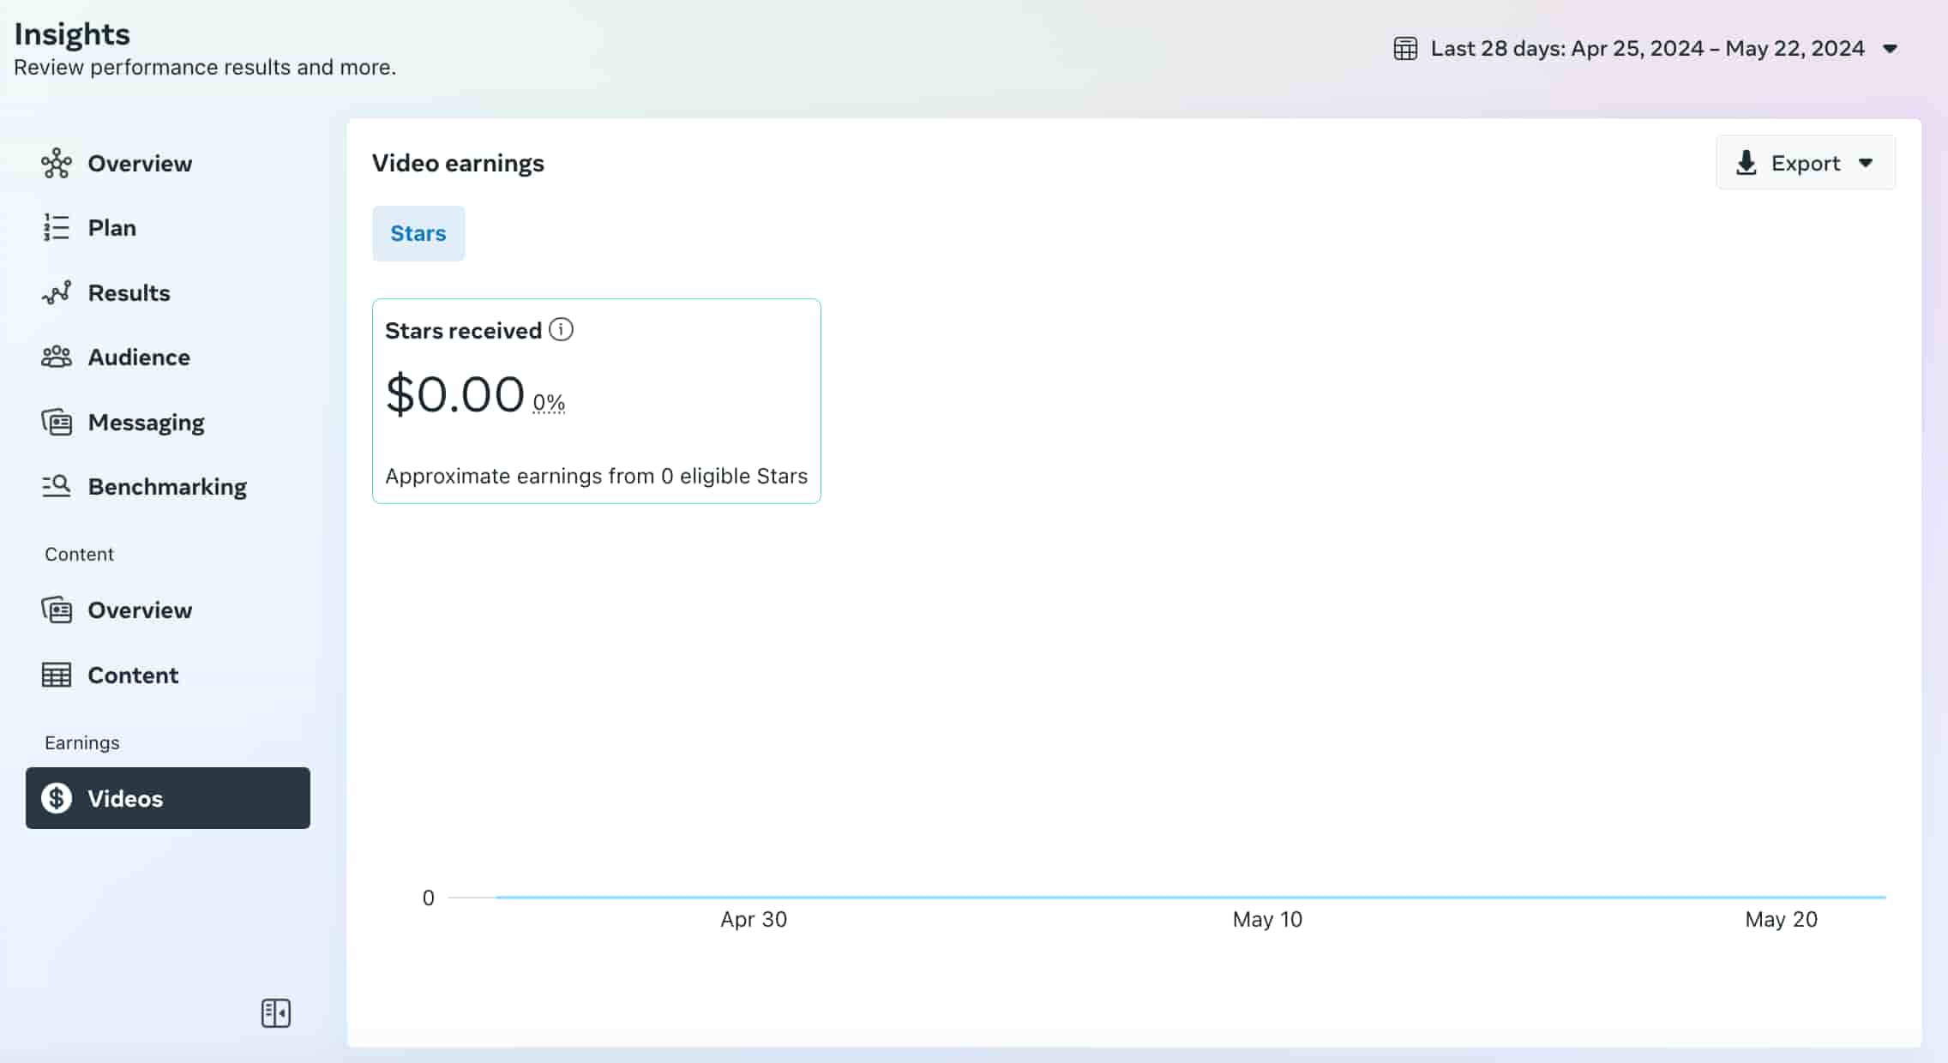Click the Messaging icon in sidebar
The width and height of the screenshot is (1948, 1063).
tap(57, 422)
